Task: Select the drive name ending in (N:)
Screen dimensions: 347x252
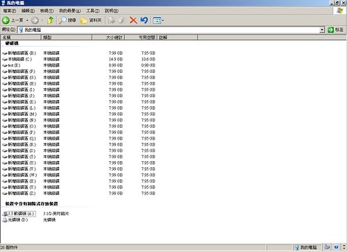Action: (22, 120)
